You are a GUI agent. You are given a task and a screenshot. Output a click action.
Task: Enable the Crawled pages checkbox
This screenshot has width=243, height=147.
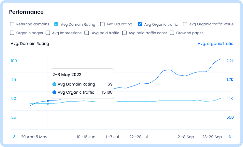coord(172,33)
